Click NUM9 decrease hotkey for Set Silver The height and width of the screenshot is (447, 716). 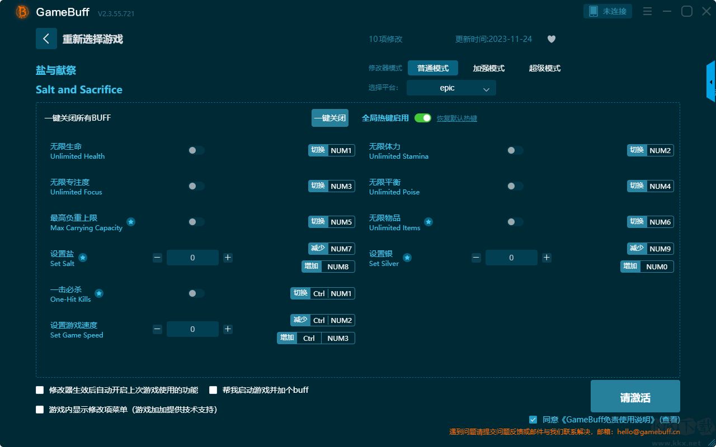point(651,249)
